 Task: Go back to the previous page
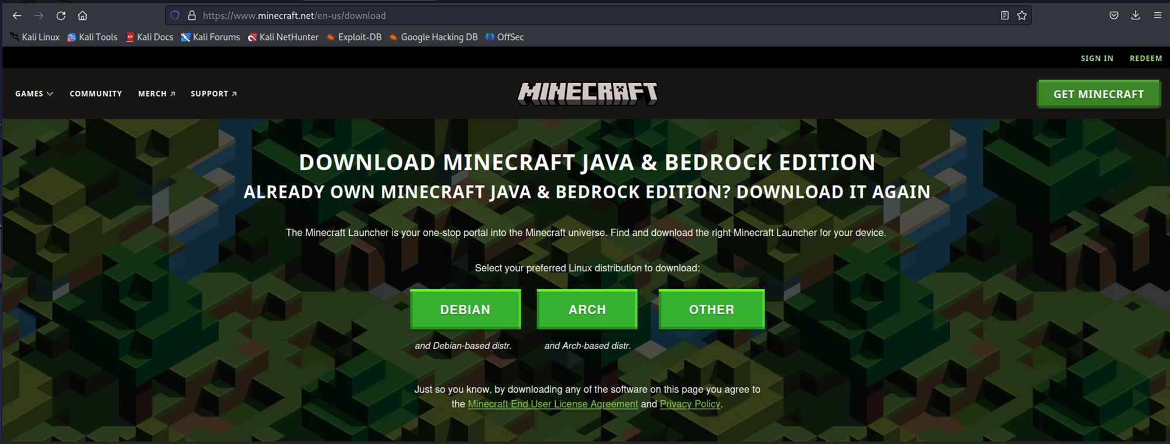click(17, 16)
